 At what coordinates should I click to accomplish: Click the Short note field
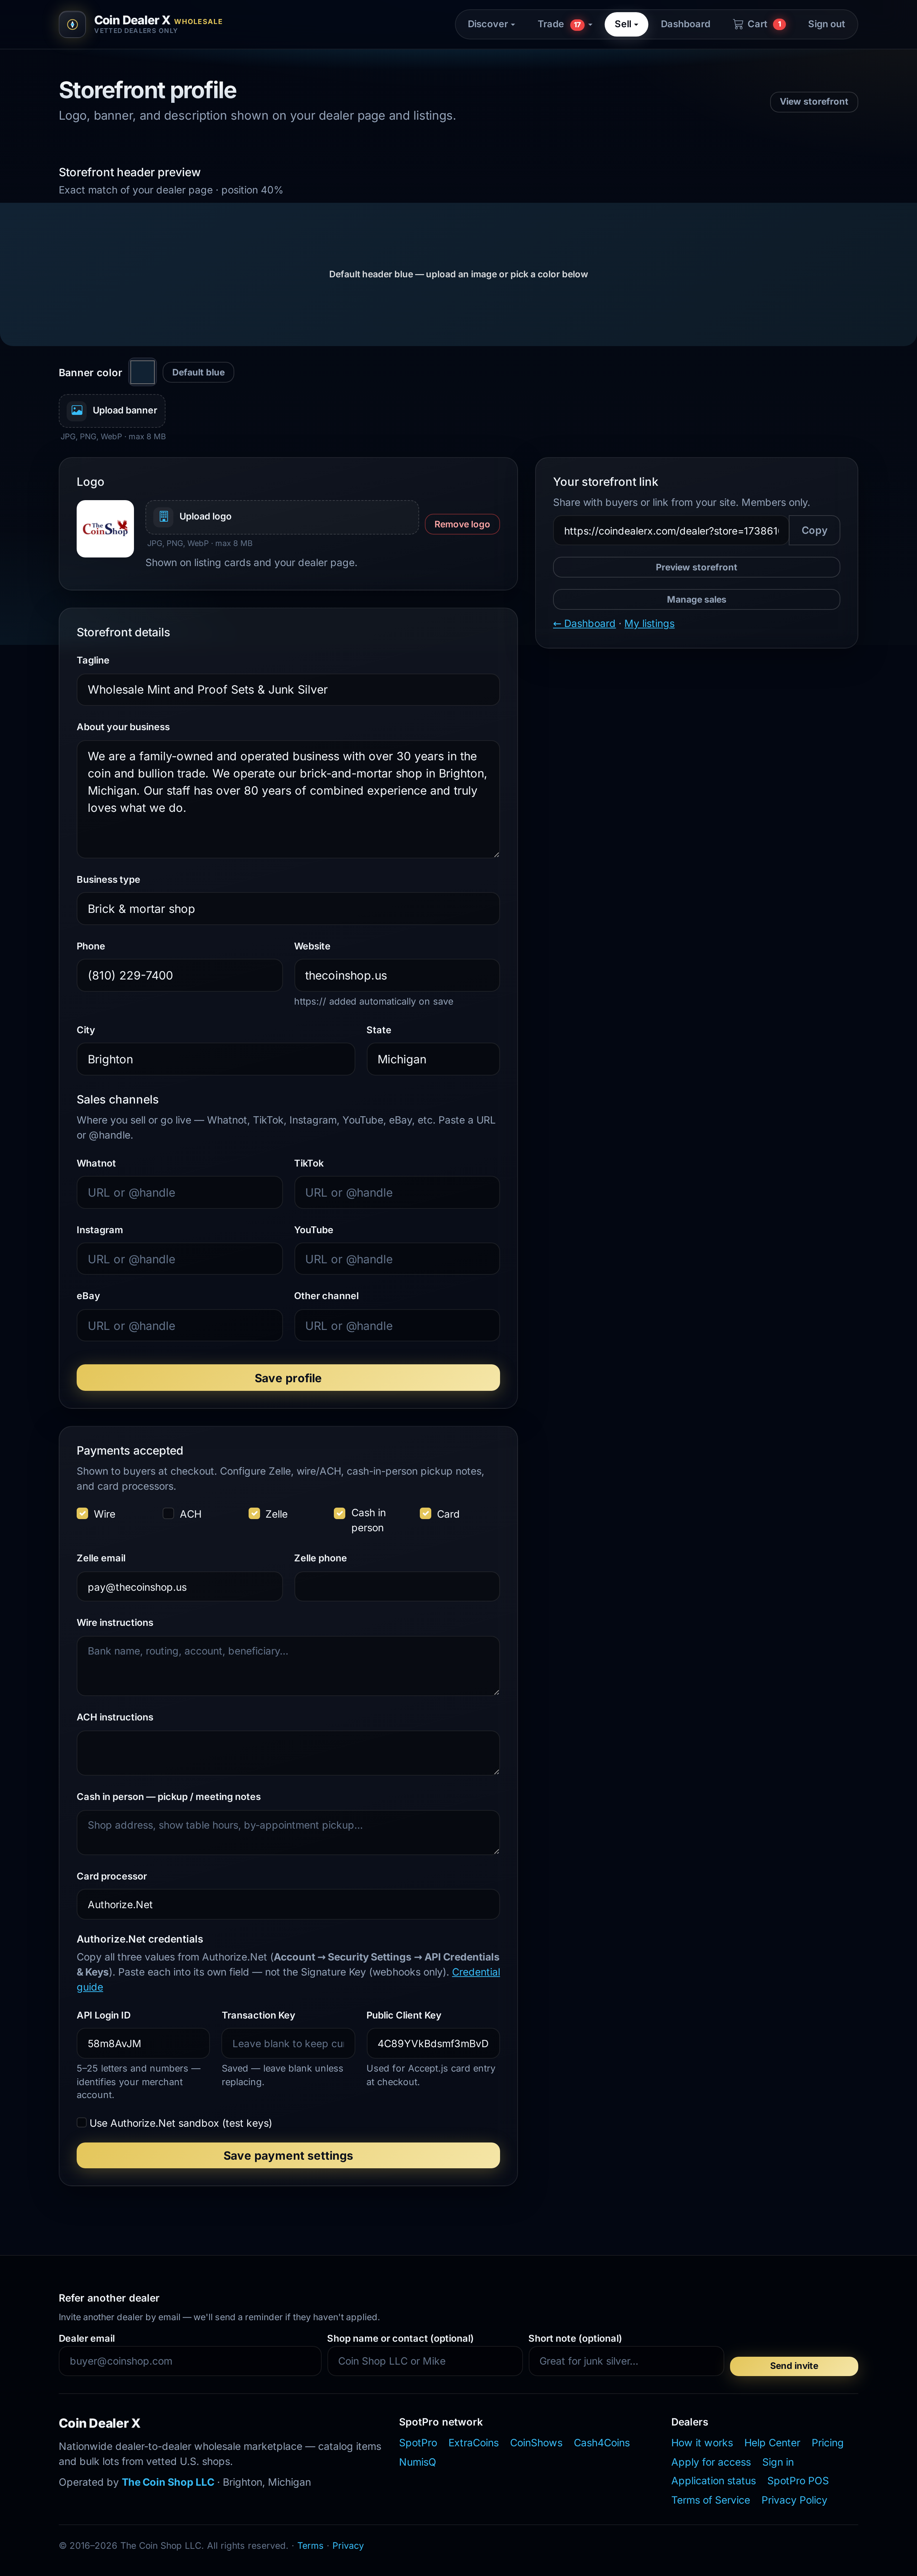coord(626,2361)
